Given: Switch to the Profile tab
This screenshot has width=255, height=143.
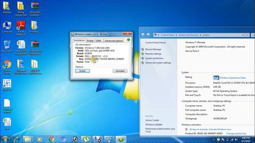Looking at the screenshot, I should pyautogui.click(x=90, y=41).
